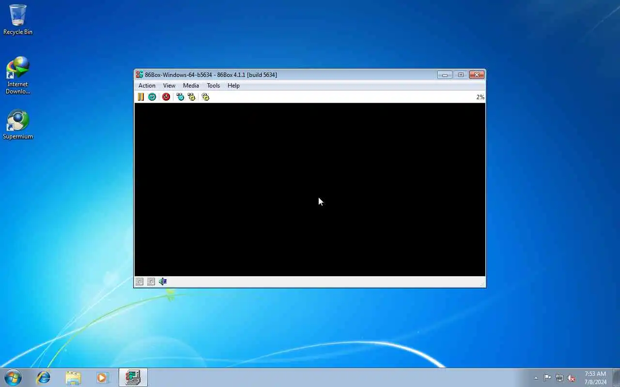This screenshot has width=620, height=387.
Task: Click the second drive icon in 86Box status bar
Action: coord(151,282)
